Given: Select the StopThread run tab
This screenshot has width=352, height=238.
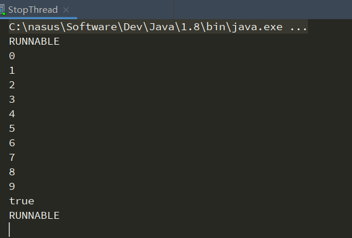Looking at the screenshot, I should point(32,10).
